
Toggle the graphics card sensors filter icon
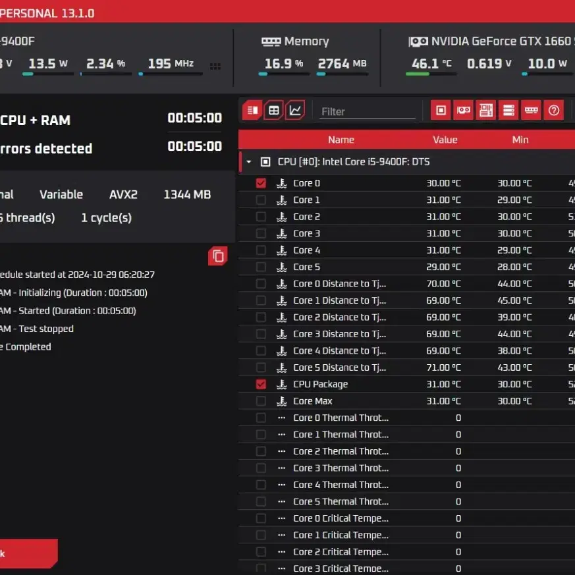(464, 111)
